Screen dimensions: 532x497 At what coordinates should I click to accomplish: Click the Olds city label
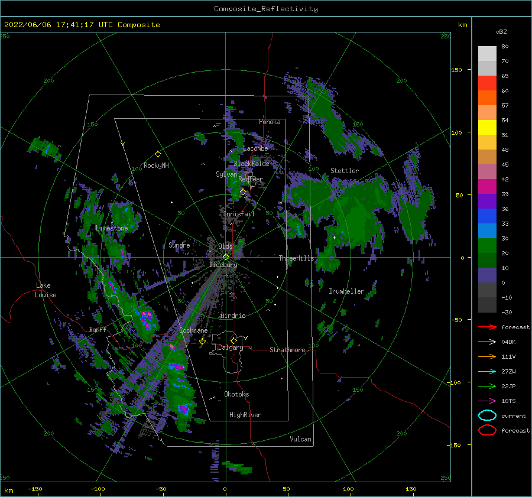[x=225, y=246]
